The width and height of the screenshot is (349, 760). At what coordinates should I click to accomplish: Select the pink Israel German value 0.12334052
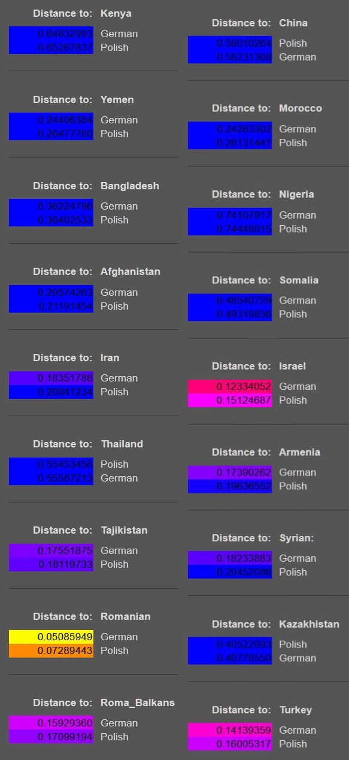pyautogui.click(x=230, y=386)
